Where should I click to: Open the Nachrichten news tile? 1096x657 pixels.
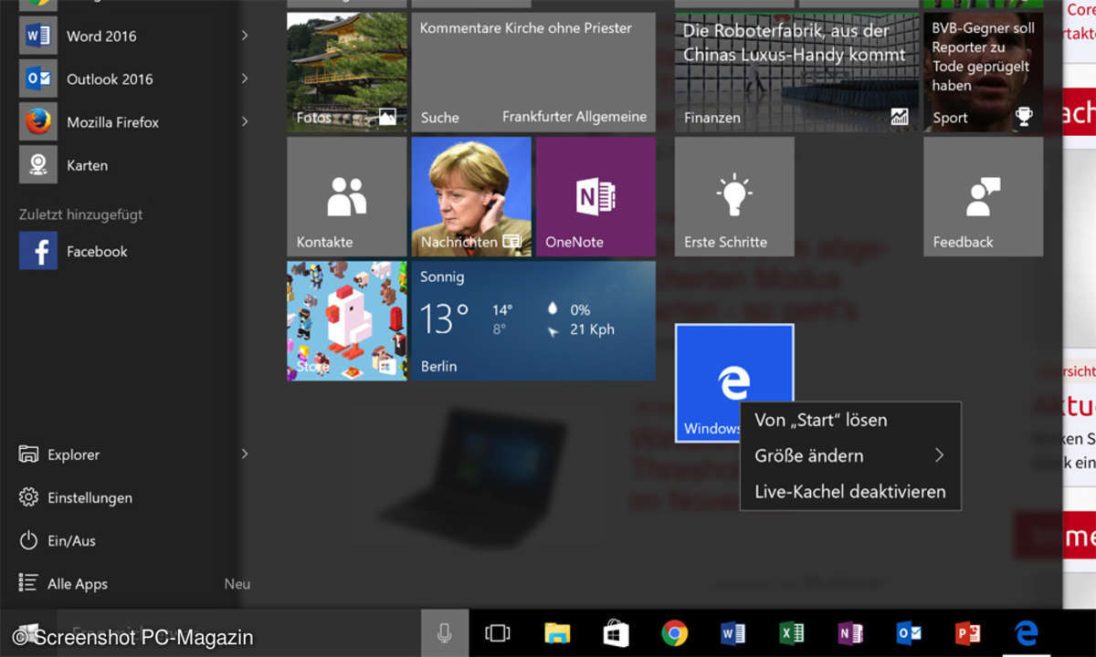(471, 196)
